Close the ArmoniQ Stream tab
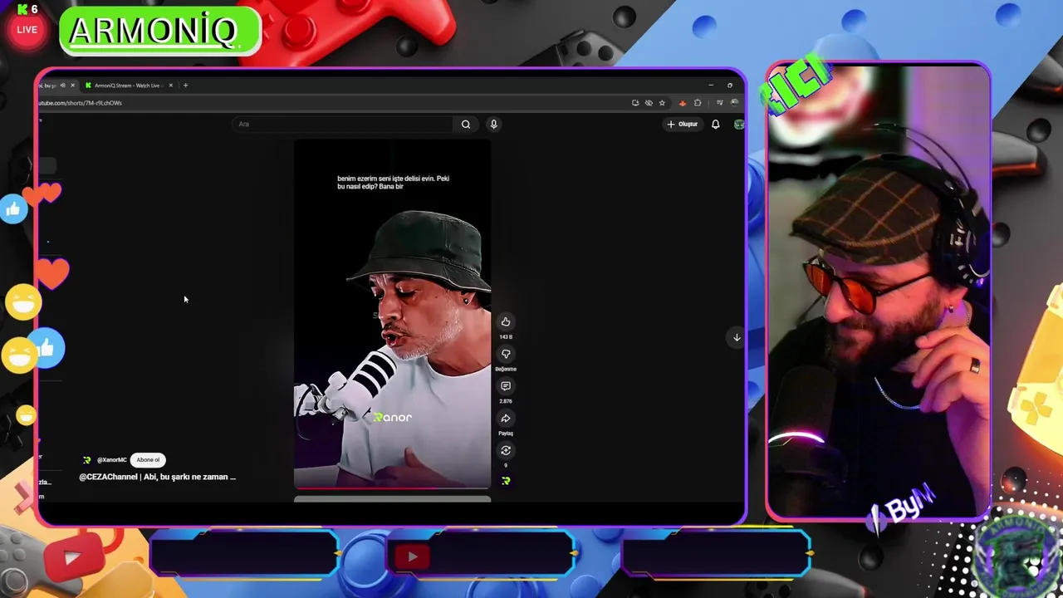The image size is (1063, 598). pos(170,86)
